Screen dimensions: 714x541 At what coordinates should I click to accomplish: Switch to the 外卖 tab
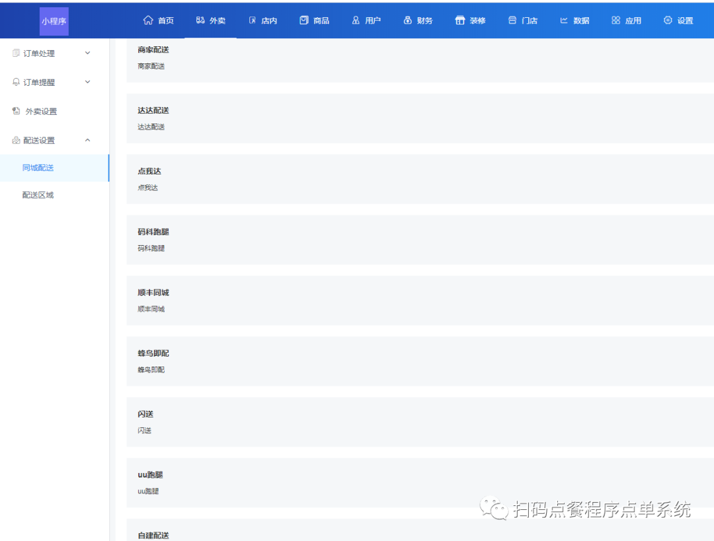[210, 20]
